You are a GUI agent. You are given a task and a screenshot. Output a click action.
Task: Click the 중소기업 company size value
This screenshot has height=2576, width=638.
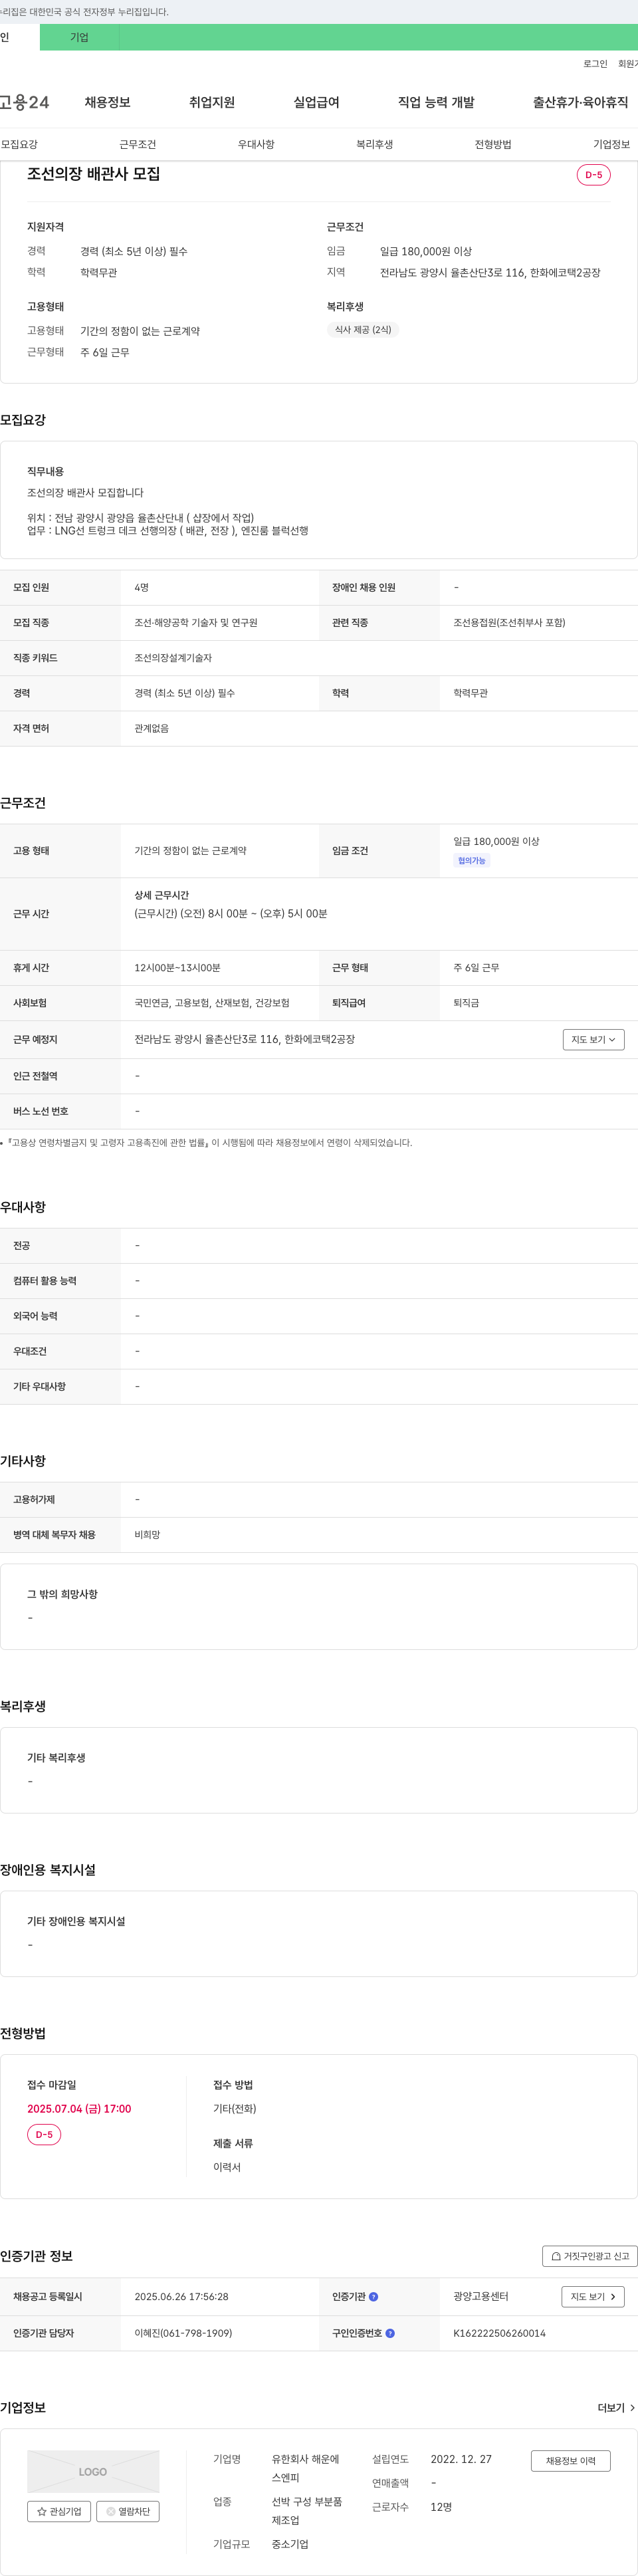tap(290, 2544)
